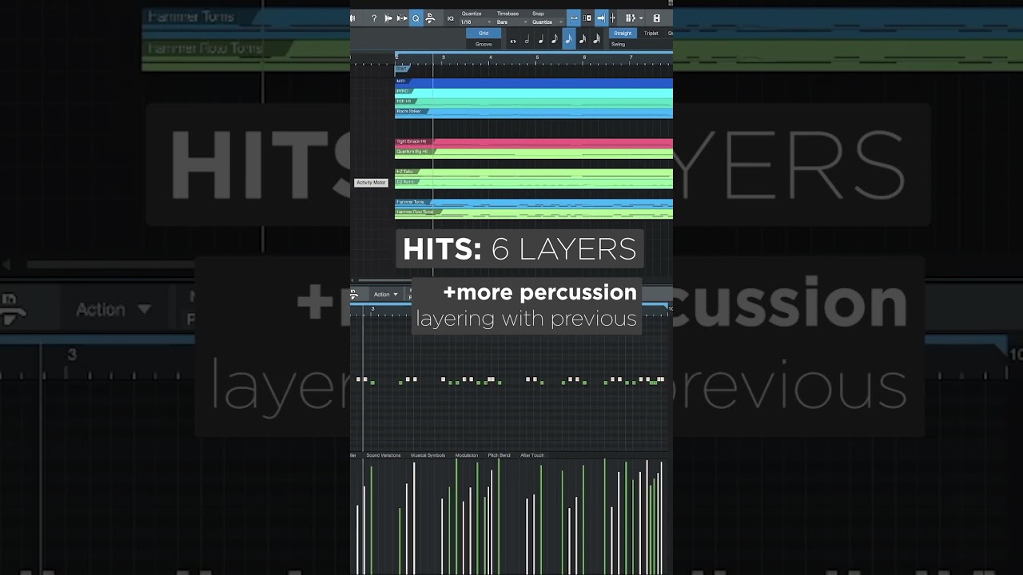Click the strip silence icon right of Q
1023x575 pixels.
click(x=430, y=18)
